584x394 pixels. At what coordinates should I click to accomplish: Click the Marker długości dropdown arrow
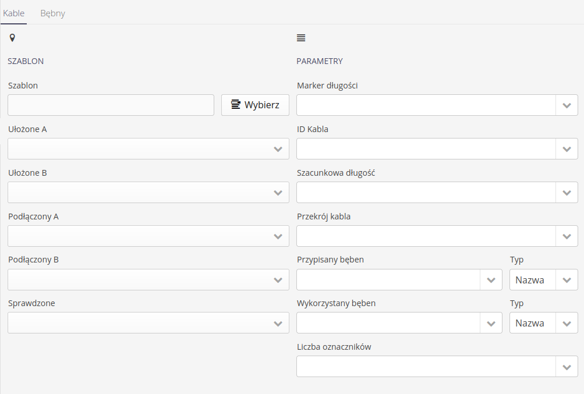click(567, 105)
